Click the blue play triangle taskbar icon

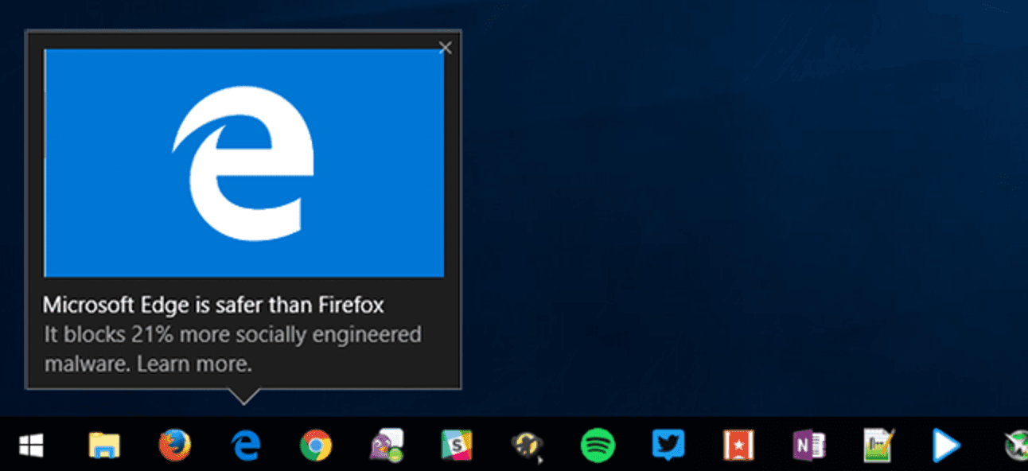click(x=946, y=446)
